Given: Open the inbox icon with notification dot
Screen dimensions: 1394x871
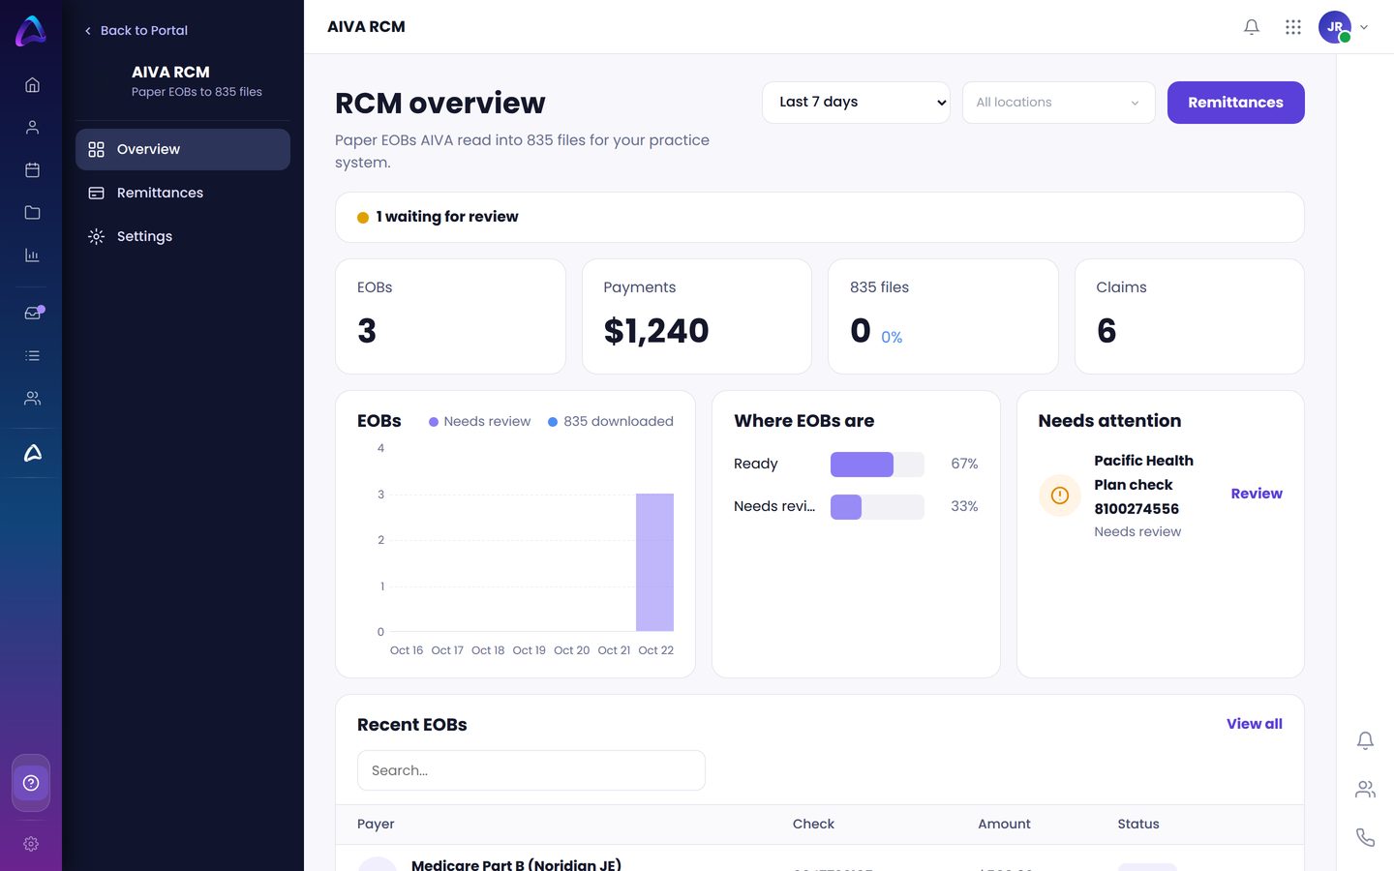Looking at the screenshot, I should tap(33, 313).
